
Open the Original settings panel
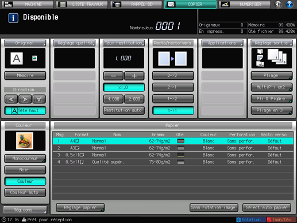[x=25, y=43]
